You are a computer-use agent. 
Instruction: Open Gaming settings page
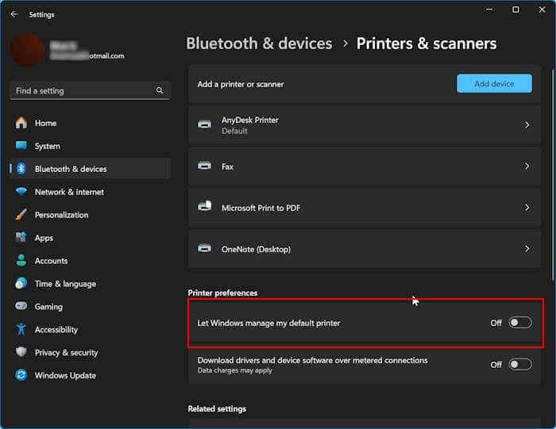click(91, 307)
